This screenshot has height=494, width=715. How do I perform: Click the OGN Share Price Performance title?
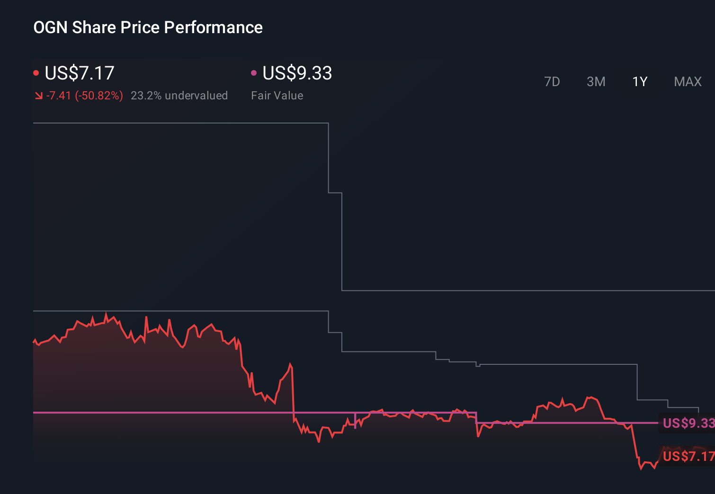click(x=148, y=27)
